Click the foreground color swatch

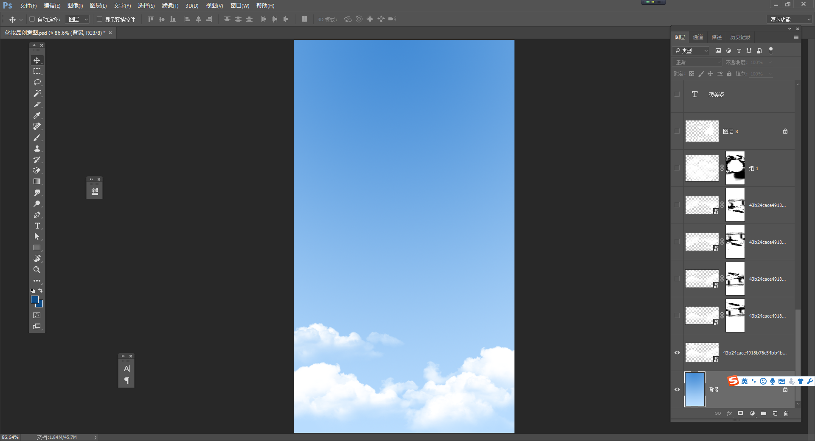(x=35, y=299)
